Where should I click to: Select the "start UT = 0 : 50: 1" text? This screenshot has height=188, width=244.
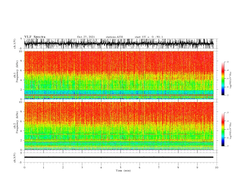(149, 37)
